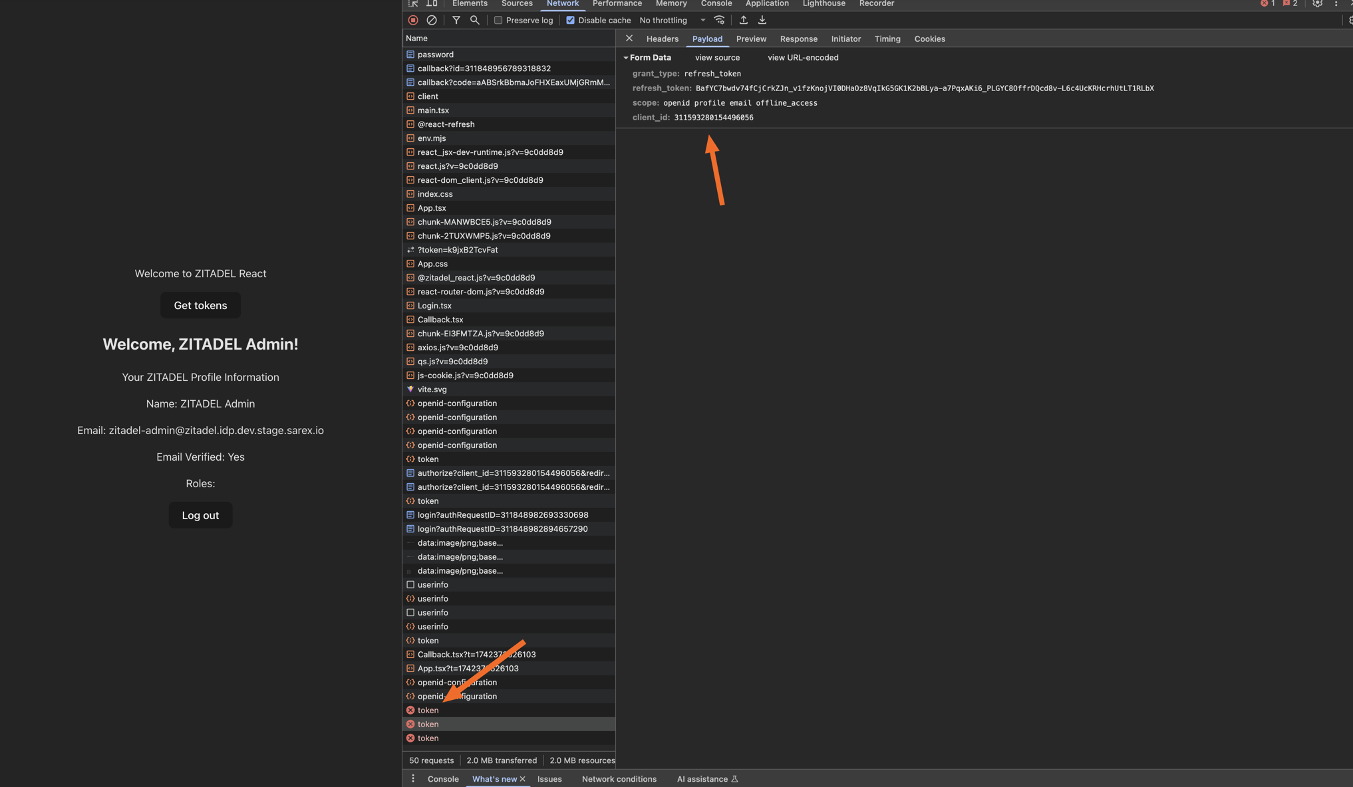
Task: Toggle device toolbar icon
Action: click(432, 3)
